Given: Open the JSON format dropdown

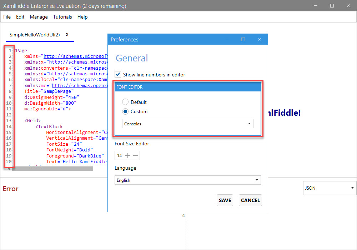Looking at the screenshot, I should click(x=330, y=188).
